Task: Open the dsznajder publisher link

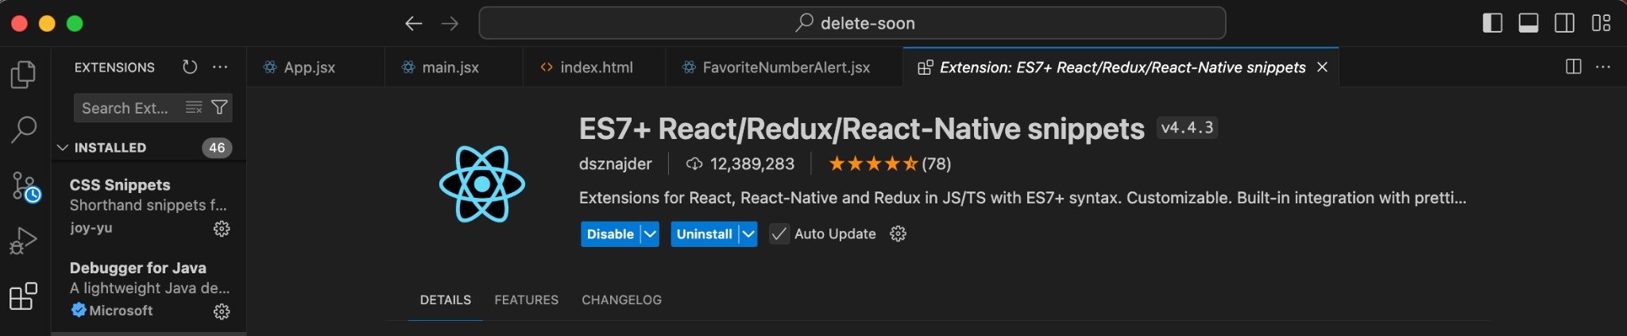Action: click(616, 164)
